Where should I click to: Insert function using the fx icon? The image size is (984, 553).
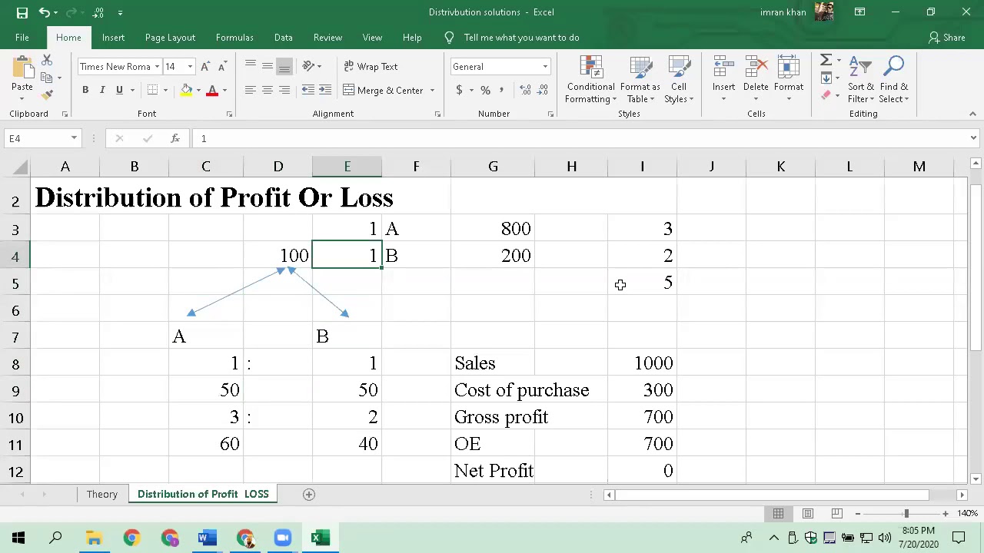pos(175,138)
